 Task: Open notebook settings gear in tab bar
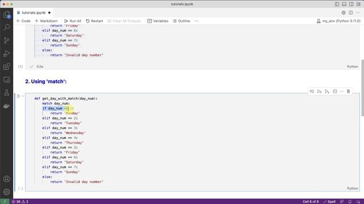click(x=344, y=12)
